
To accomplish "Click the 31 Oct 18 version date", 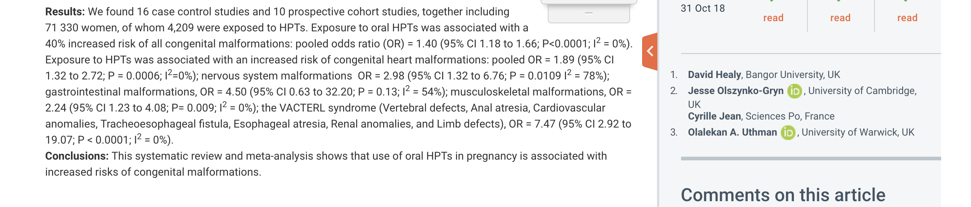I will 703,8.
